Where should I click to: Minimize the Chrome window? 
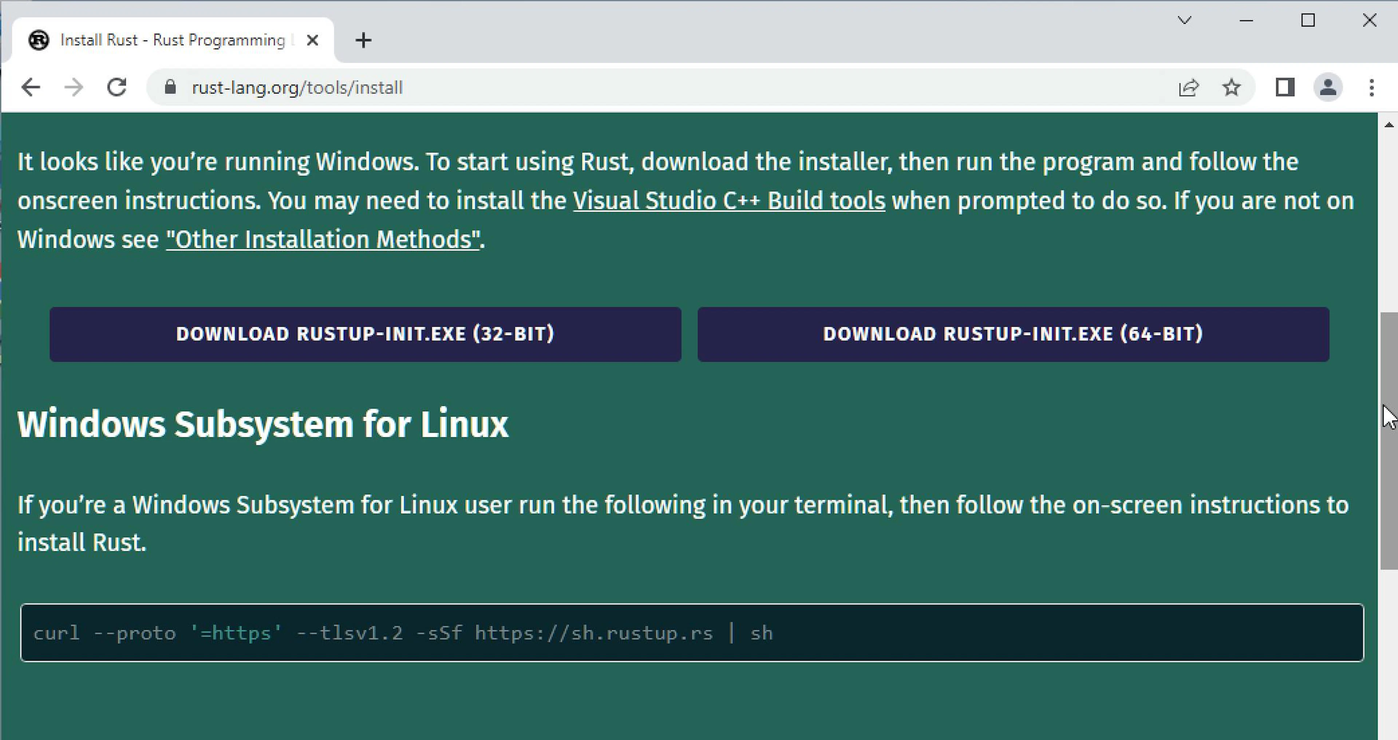pos(1247,21)
